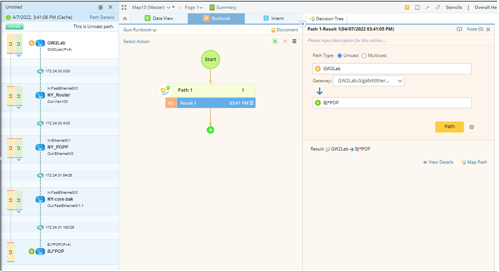Select the Multicast path type
The image size is (499, 272).
pyautogui.click(x=364, y=56)
